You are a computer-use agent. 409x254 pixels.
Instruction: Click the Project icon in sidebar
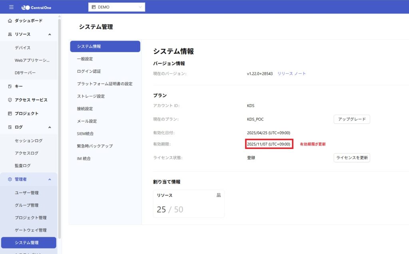pos(10,113)
